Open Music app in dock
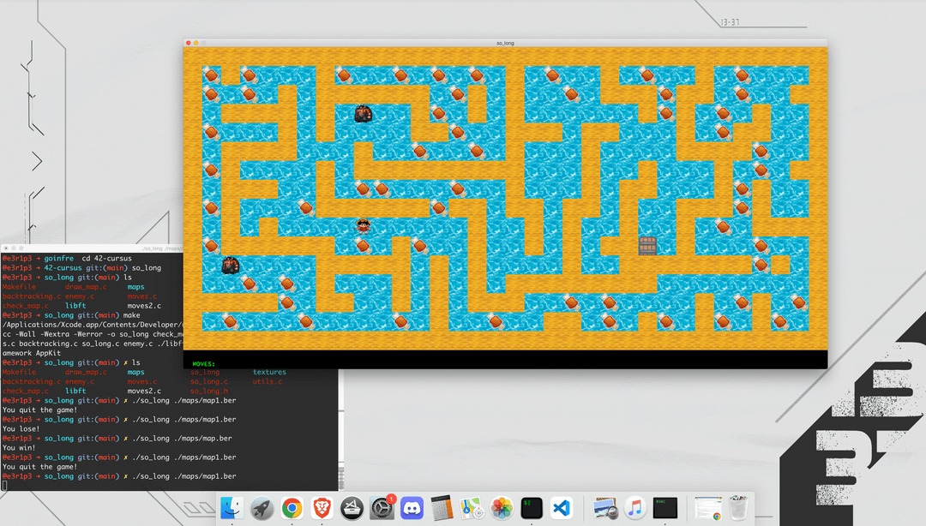 coord(635,508)
